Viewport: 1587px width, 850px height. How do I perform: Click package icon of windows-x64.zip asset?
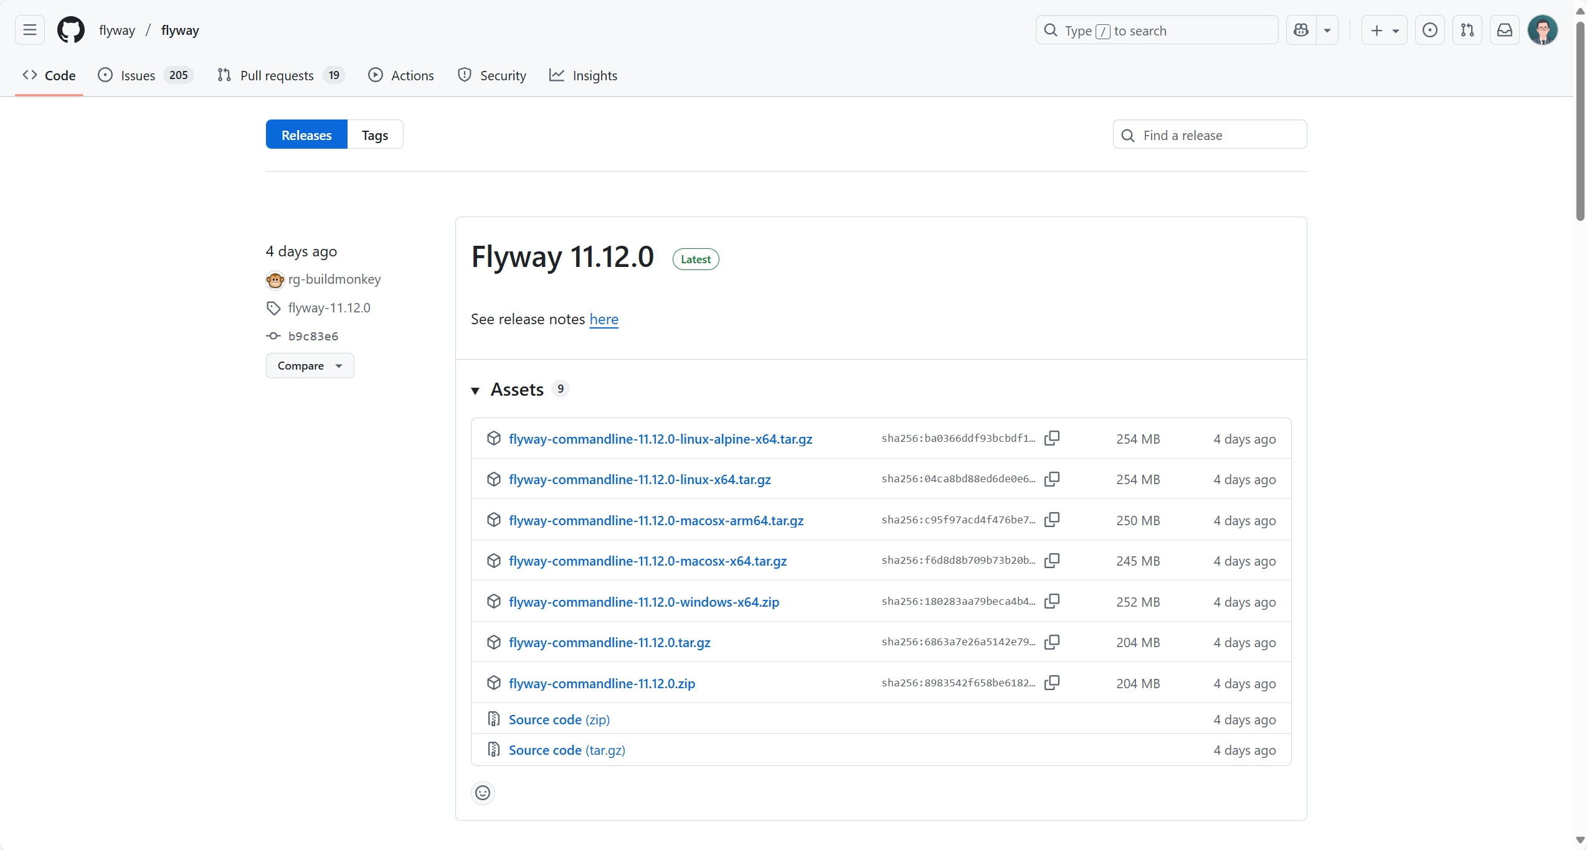[x=493, y=601]
